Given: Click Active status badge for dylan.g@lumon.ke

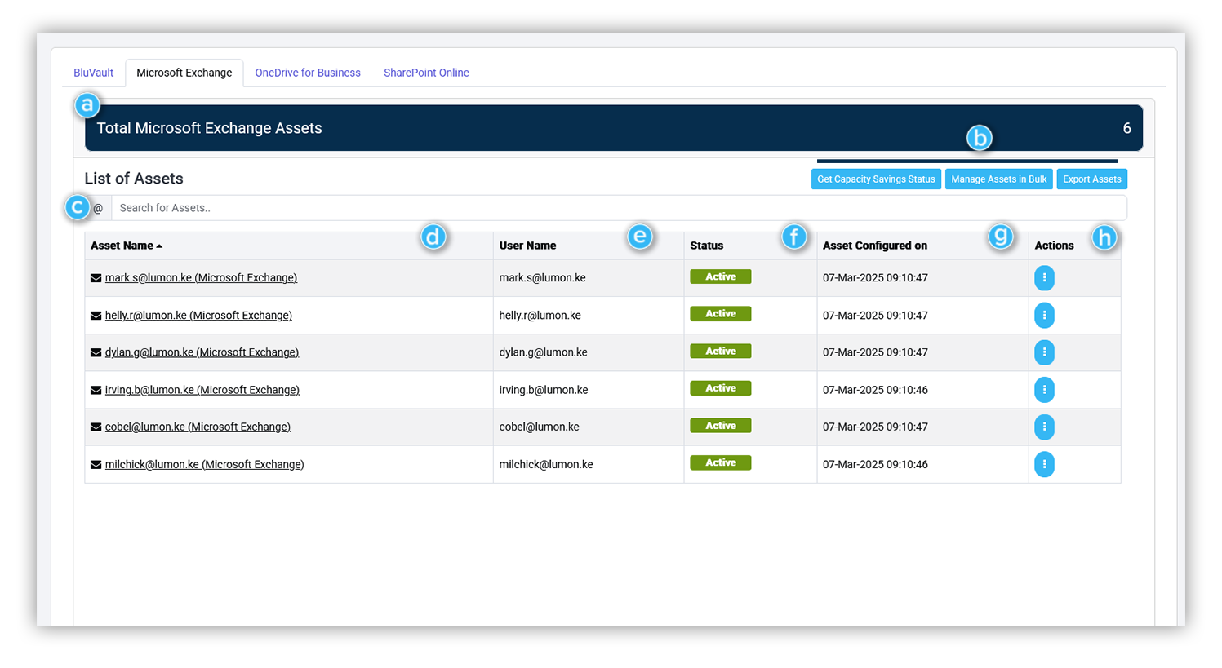Looking at the screenshot, I should (x=721, y=351).
